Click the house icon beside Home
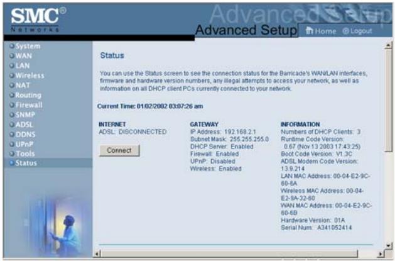395x261 pixels. 309,31
